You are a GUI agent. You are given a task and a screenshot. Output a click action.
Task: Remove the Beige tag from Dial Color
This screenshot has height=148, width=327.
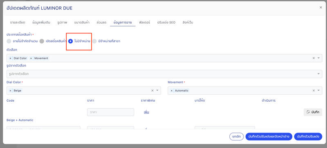coord(10,91)
